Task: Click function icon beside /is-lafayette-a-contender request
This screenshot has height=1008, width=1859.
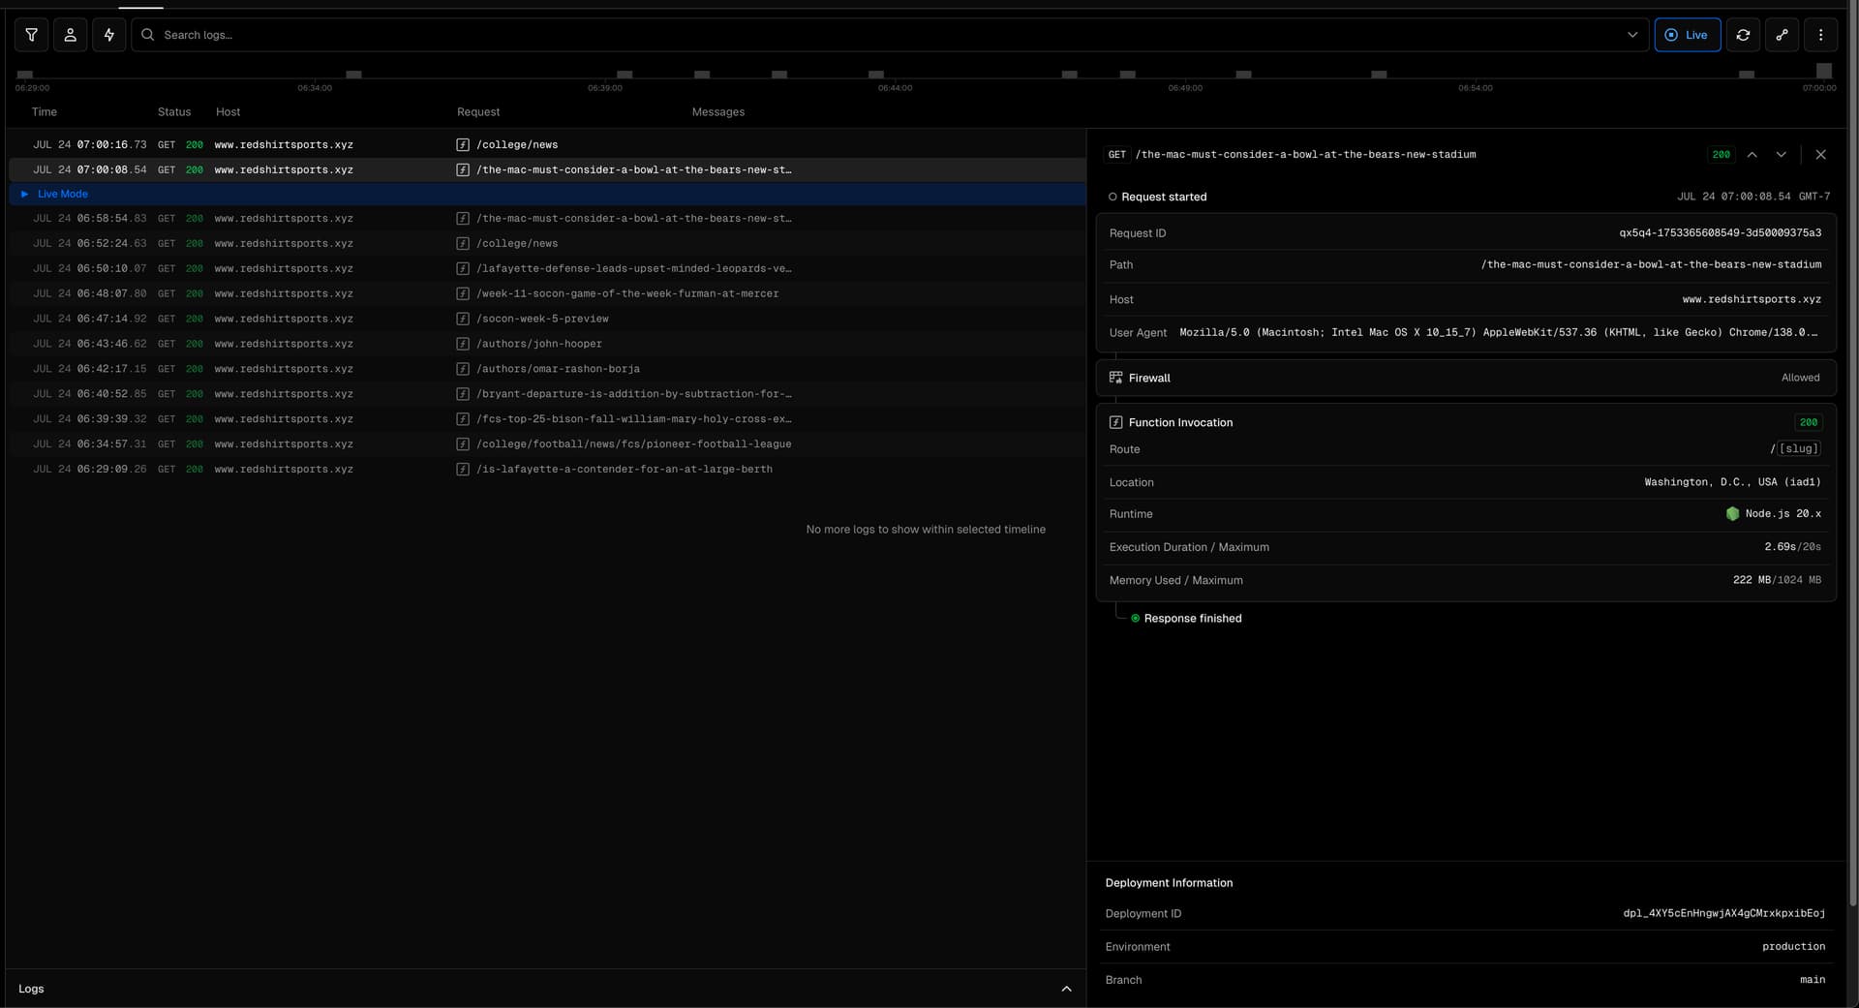Action: (x=463, y=470)
